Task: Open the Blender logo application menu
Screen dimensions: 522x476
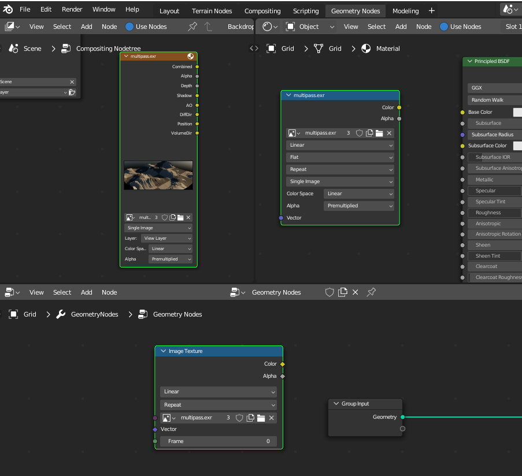Action: [8, 9]
